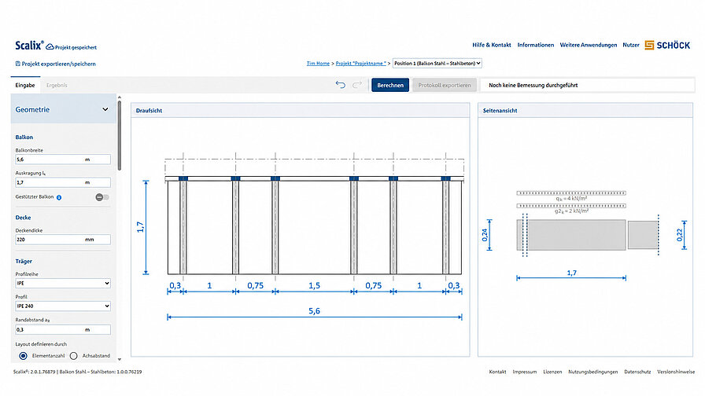Click the undo arrow icon
The width and height of the screenshot is (705, 396).
(341, 85)
